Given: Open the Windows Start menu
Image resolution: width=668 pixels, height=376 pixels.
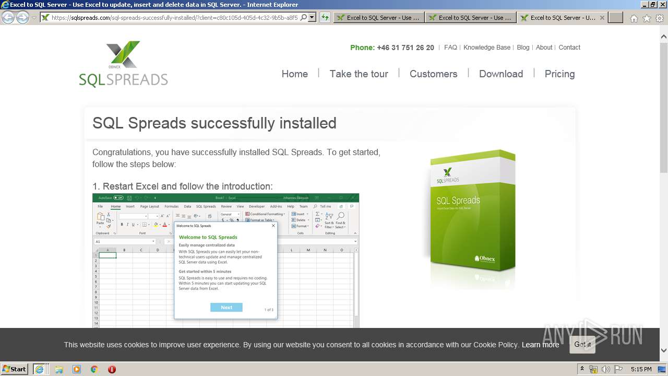Looking at the screenshot, I should tap(14, 369).
